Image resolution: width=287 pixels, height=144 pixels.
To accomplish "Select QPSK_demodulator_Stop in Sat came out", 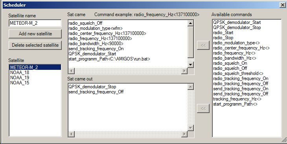I will click(92, 87).
